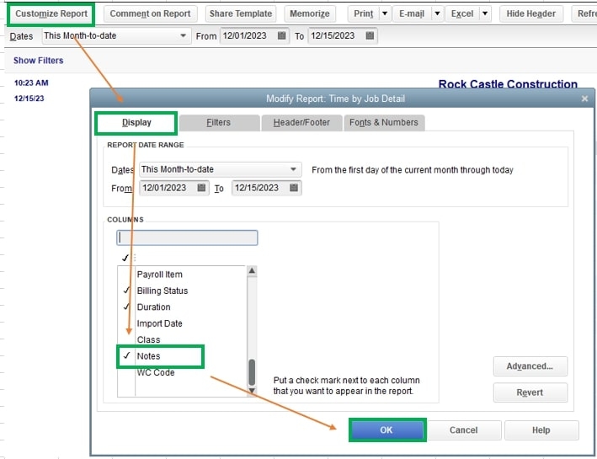Open calendar icon beside dialog From date
The height and width of the screenshot is (459, 597).
tap(201, 188)
